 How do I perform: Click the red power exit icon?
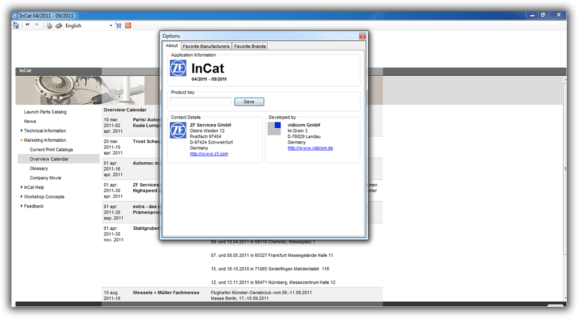coord(128,26)
